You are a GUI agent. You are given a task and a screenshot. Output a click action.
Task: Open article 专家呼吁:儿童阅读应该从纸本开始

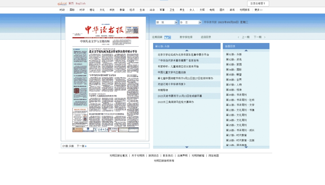(178, 67)
